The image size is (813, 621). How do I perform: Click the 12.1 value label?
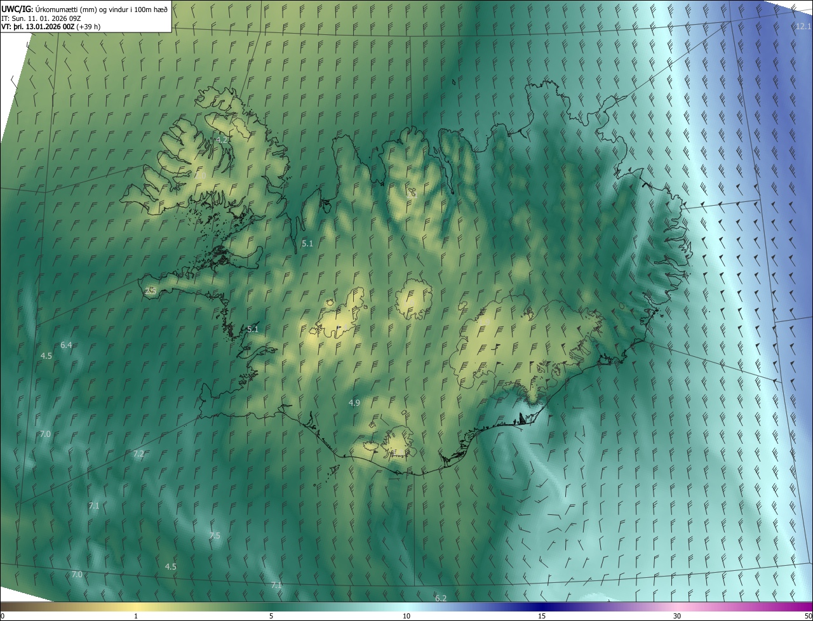803,26
